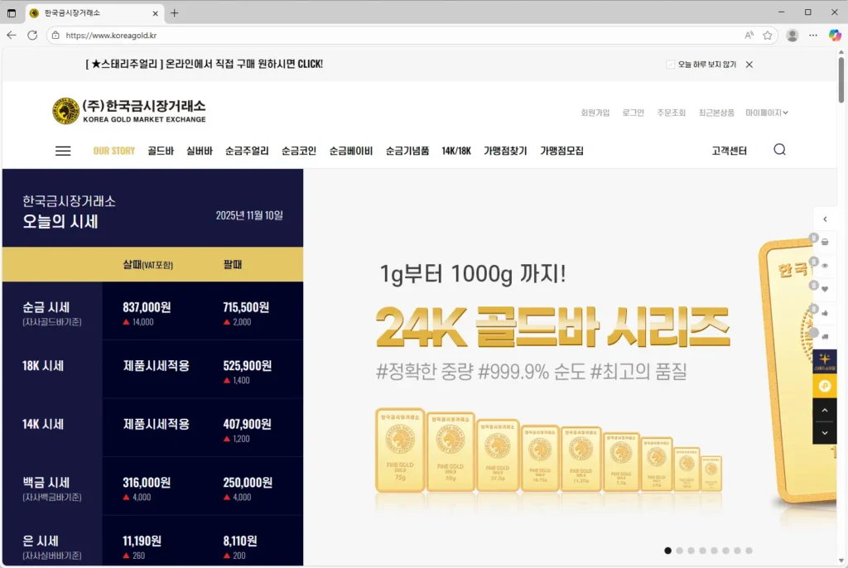Open the hamburger navigation menu

(63, 150)
